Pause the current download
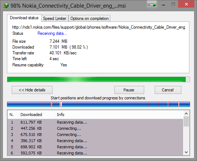Image resolution: width=197 pixels, height=161 pixels. 129,90
